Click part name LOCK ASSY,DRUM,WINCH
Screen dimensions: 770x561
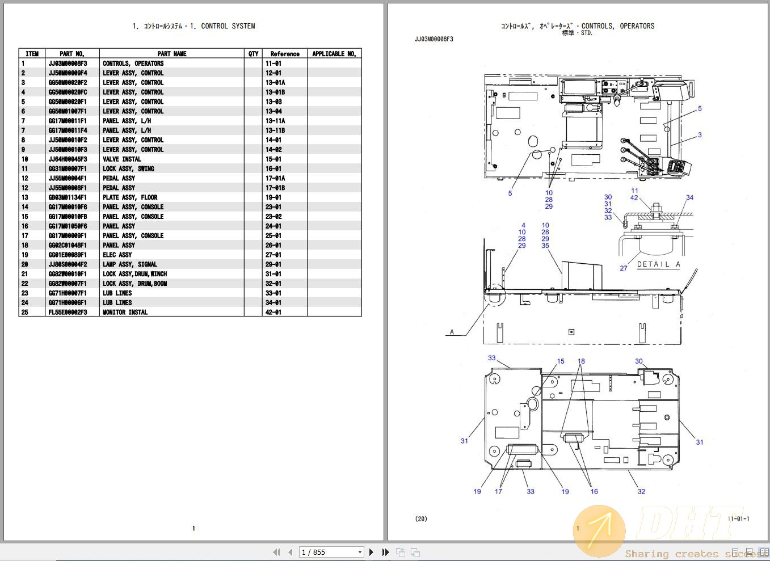(x=134, y=274)
